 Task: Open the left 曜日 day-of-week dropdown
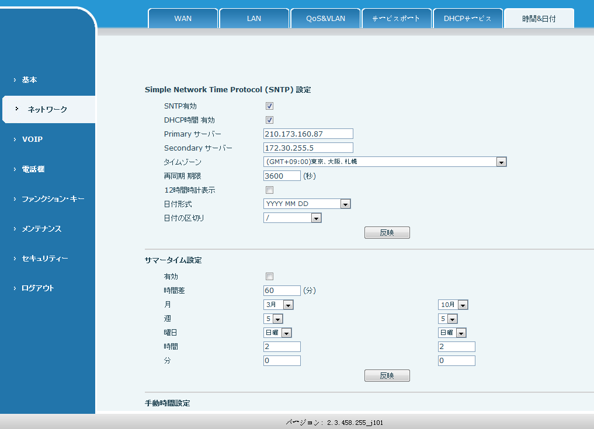278,333
